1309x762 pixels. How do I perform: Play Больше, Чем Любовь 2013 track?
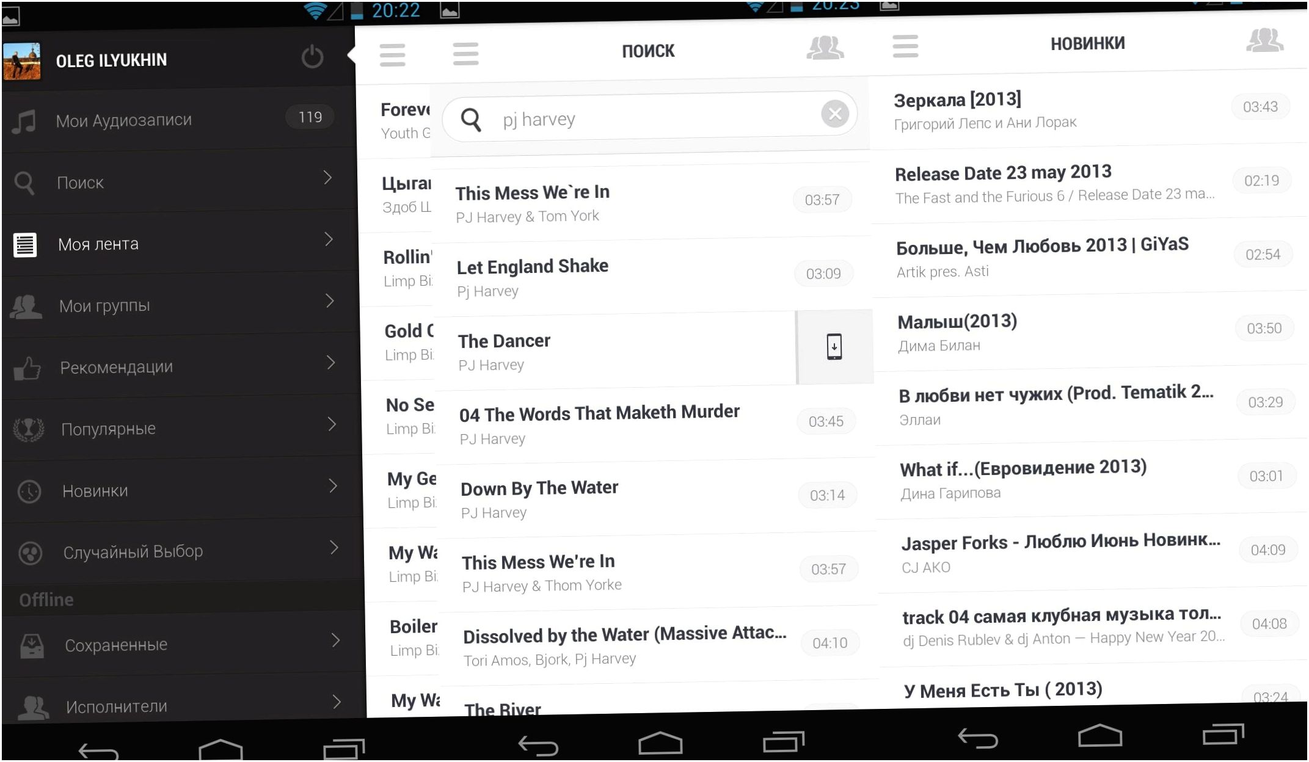1092,257
